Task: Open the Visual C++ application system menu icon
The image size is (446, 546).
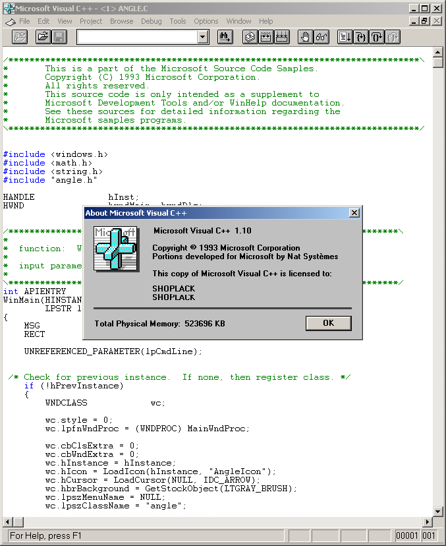Action: tap(9, 9)
